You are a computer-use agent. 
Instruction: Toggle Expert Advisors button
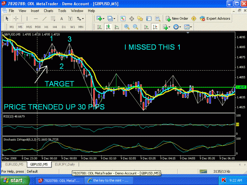click(215, 19)
